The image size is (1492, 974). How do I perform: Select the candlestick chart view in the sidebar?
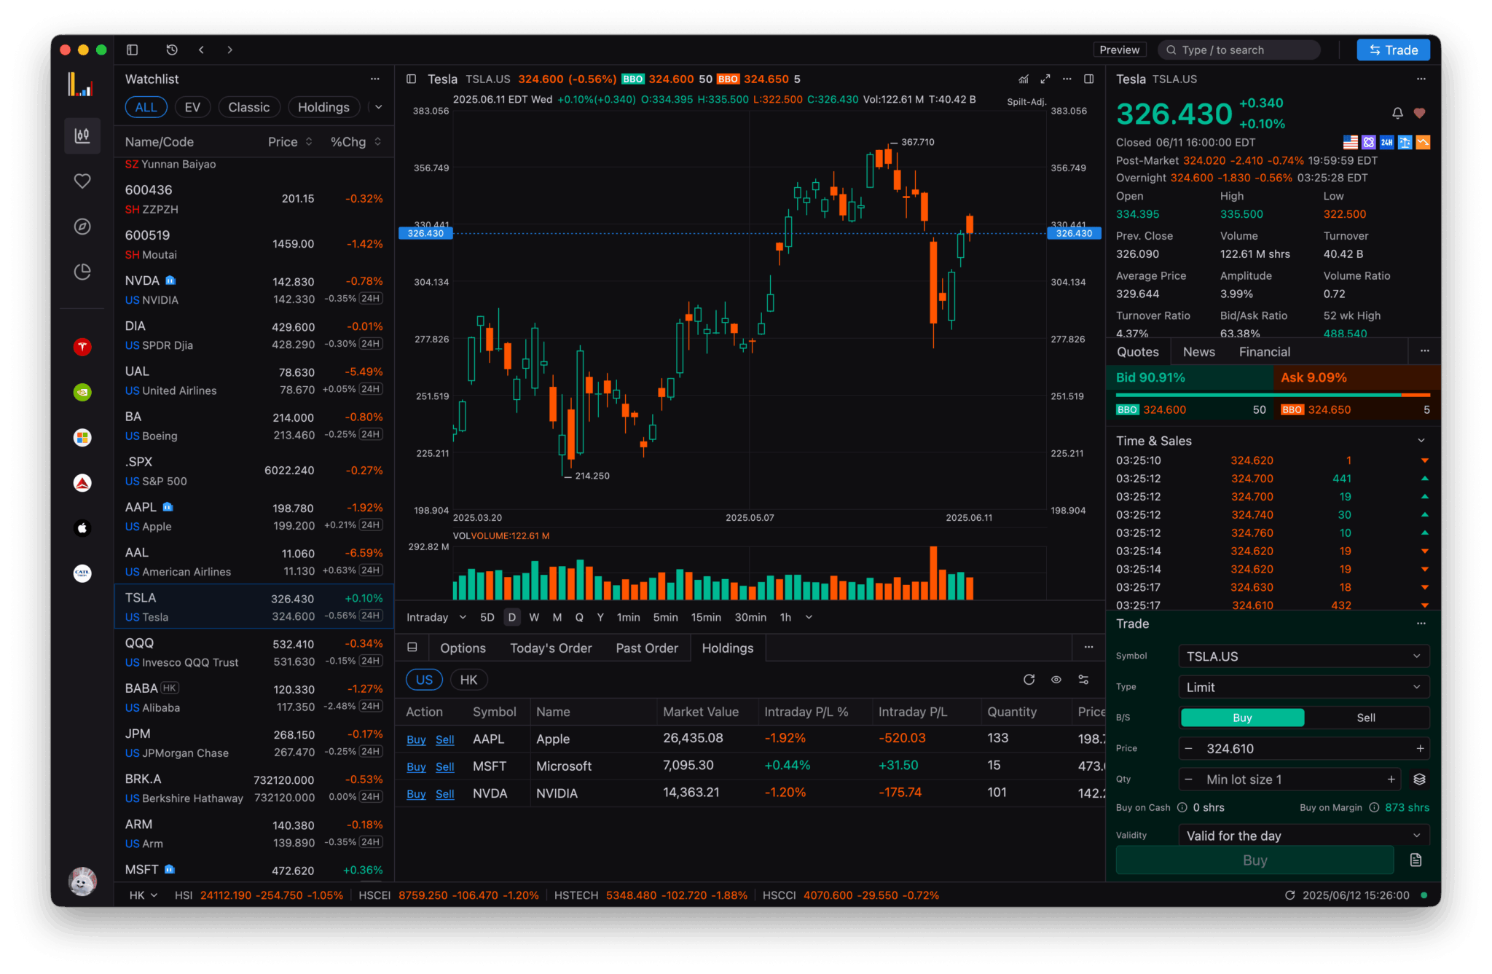[x=82, y=136]
